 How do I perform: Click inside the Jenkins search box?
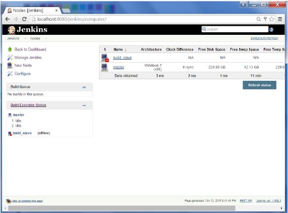point(235,29)
